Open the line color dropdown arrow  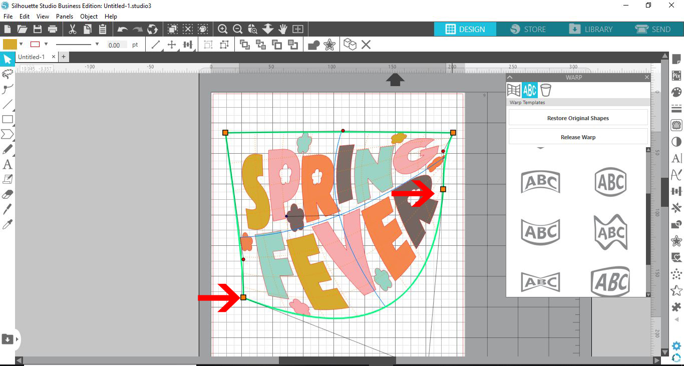coord(46,44)
